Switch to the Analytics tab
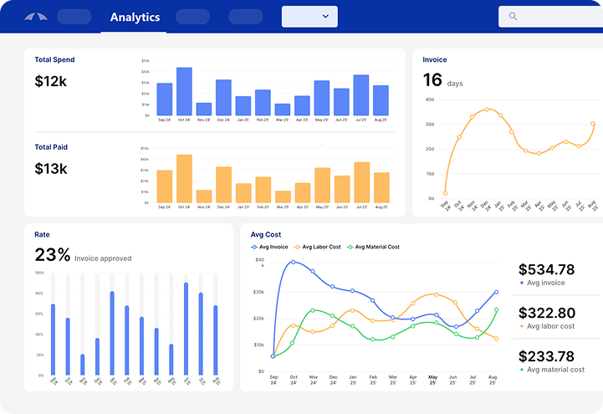The height and width of the screenshot is (414, 603). click(x=134, y=17)
